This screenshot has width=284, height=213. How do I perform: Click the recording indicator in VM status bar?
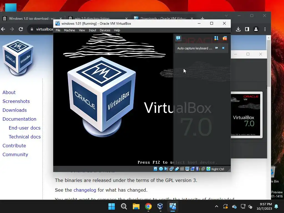click(x=192, y=169)
